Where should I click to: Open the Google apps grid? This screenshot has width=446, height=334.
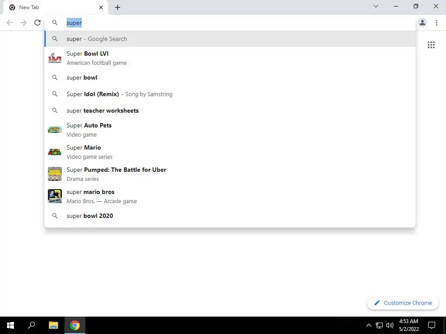point(431,45)
